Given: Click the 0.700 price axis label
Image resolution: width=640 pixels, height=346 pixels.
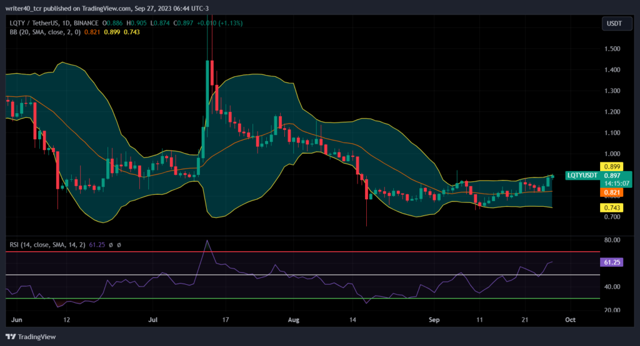Looking at the screenshot, I should (612, 217).
